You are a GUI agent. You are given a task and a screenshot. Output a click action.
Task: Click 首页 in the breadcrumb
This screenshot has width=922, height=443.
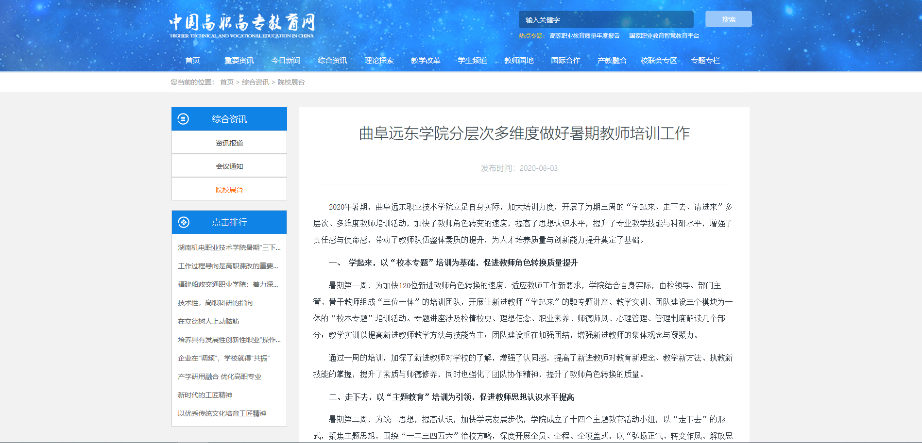(227, 82)
